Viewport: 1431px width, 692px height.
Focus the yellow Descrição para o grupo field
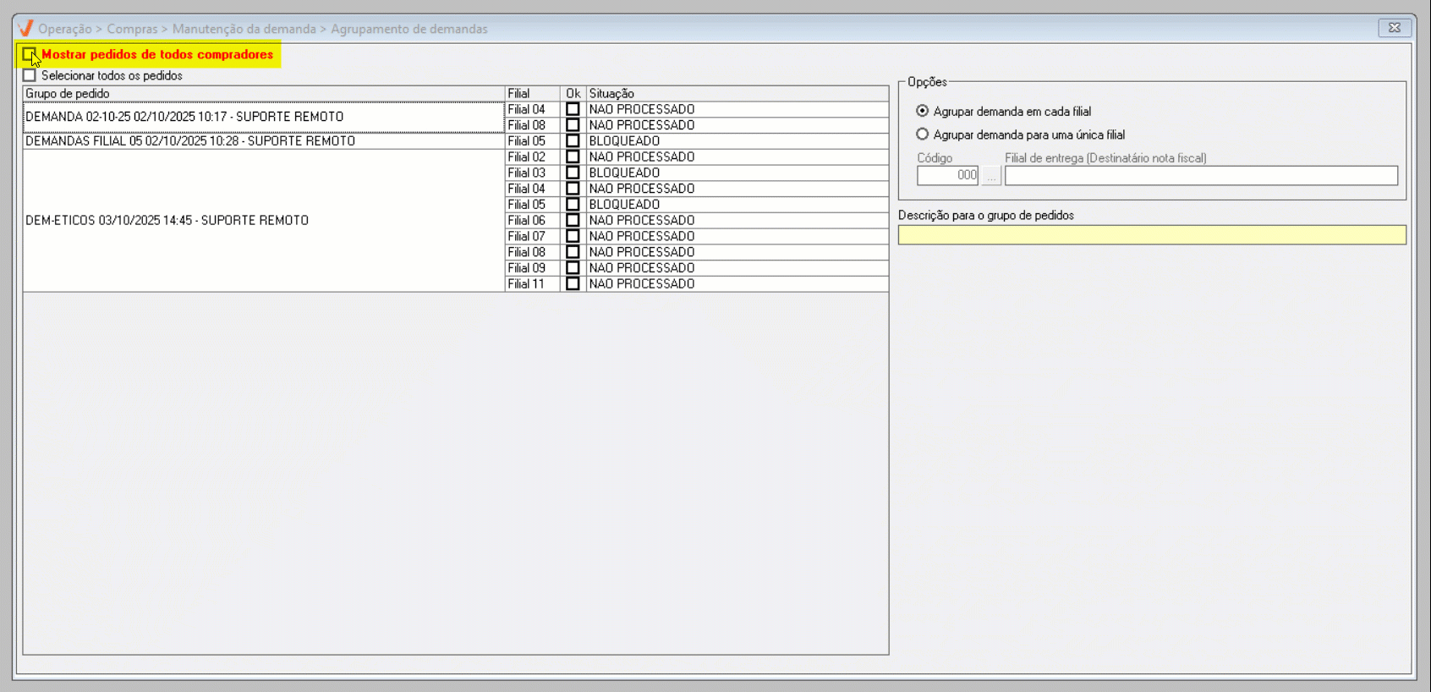point(1151,235)
